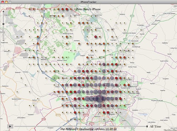Close the iPhoneTracker window with red button
177x131 pixels.
[x=2, y=2]
